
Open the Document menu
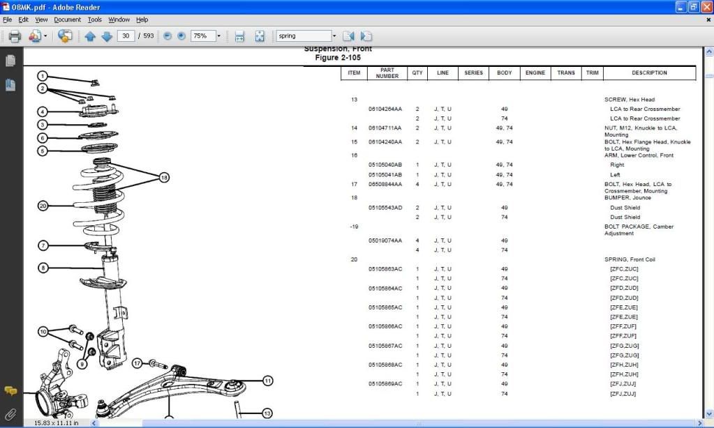coord(68,20)
